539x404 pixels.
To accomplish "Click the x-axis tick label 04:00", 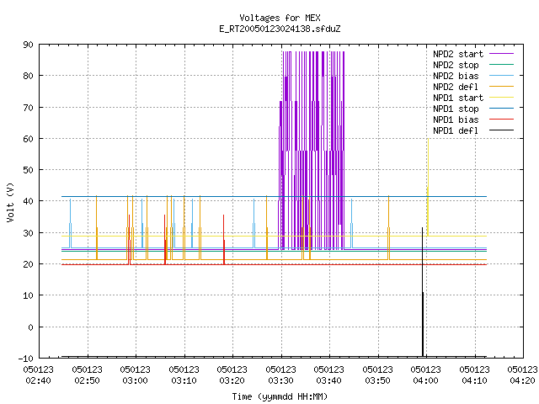I will click(x=425, y=380).
